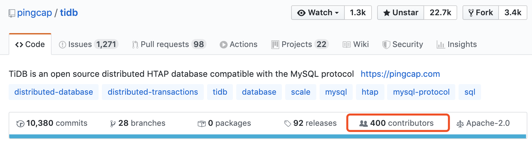Open the Wiki tab
532x143 pixels.
point(356,44)
